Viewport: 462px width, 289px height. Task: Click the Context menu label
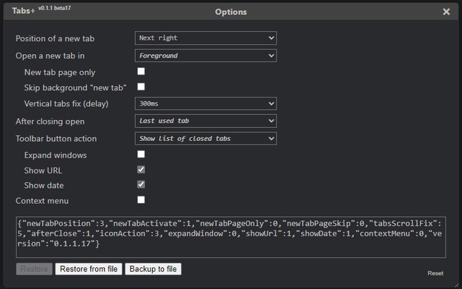(42, 200)
